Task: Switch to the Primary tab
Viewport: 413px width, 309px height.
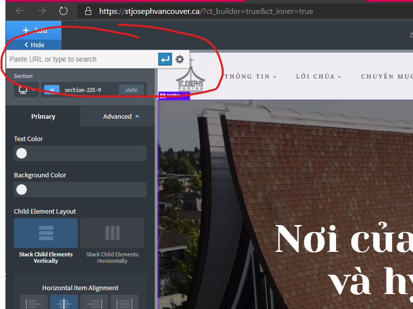Action: coord(43,116)
